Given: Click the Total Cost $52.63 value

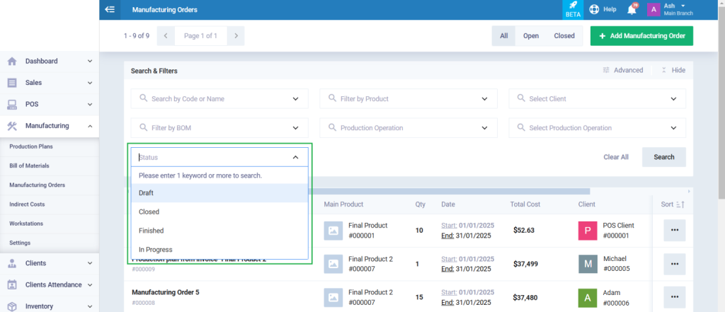Looking at the screenshot, I should (x=524, y=230).
